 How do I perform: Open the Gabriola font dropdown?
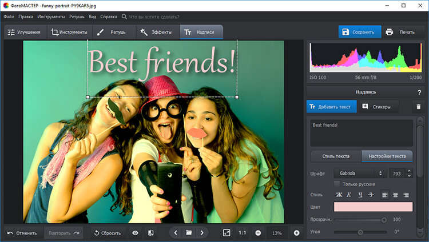tap(360, 173)
